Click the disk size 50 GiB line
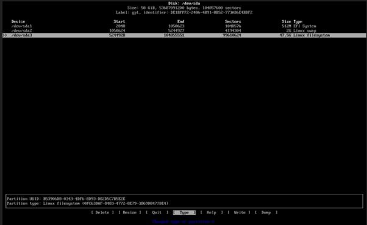 tap(184, 8)
